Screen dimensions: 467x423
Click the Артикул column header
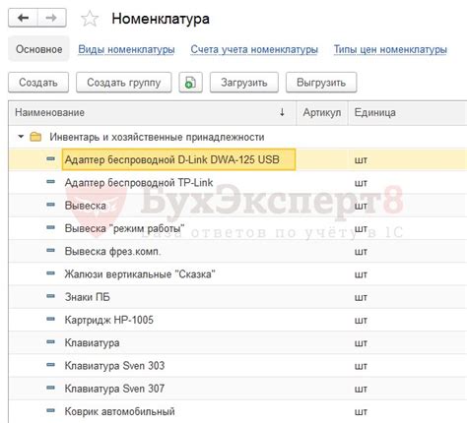pyautogui.click(x=322, y=113)
